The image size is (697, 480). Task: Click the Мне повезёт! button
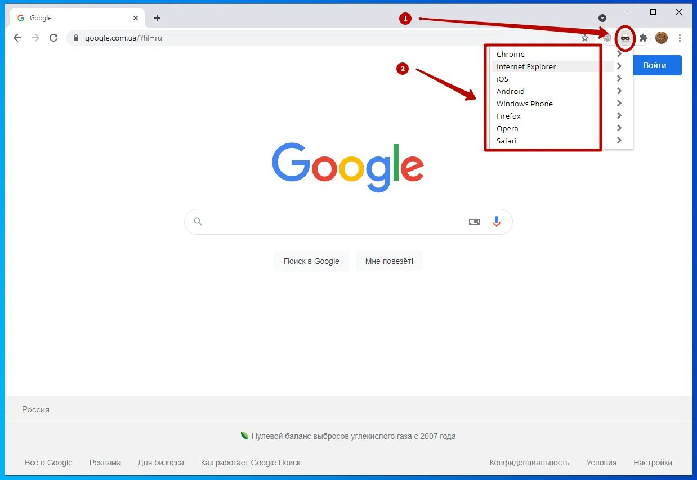pos(389,261)
